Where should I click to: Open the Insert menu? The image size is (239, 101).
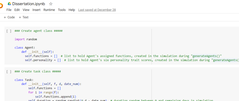36,10
